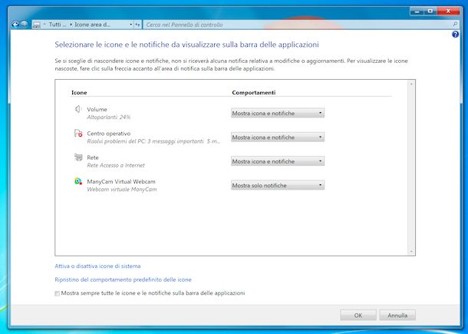The image size is (468, 334).
Task: Click the Webcam virtuale ManyCam description
Action: (x=122, y=189)
